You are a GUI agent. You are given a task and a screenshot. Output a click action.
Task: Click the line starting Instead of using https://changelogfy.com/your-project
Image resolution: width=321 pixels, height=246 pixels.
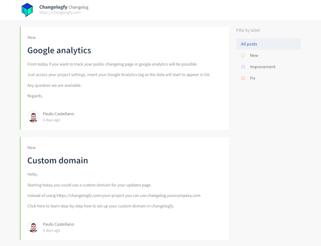[114, 196]
